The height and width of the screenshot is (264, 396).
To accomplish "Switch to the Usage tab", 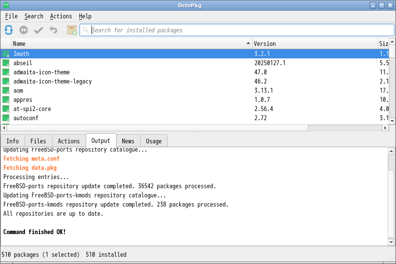I will [154, 141].
